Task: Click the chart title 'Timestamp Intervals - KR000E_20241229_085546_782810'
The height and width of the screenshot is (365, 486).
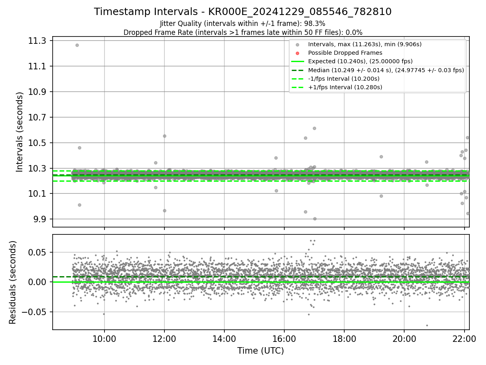Action: (243, 12)
